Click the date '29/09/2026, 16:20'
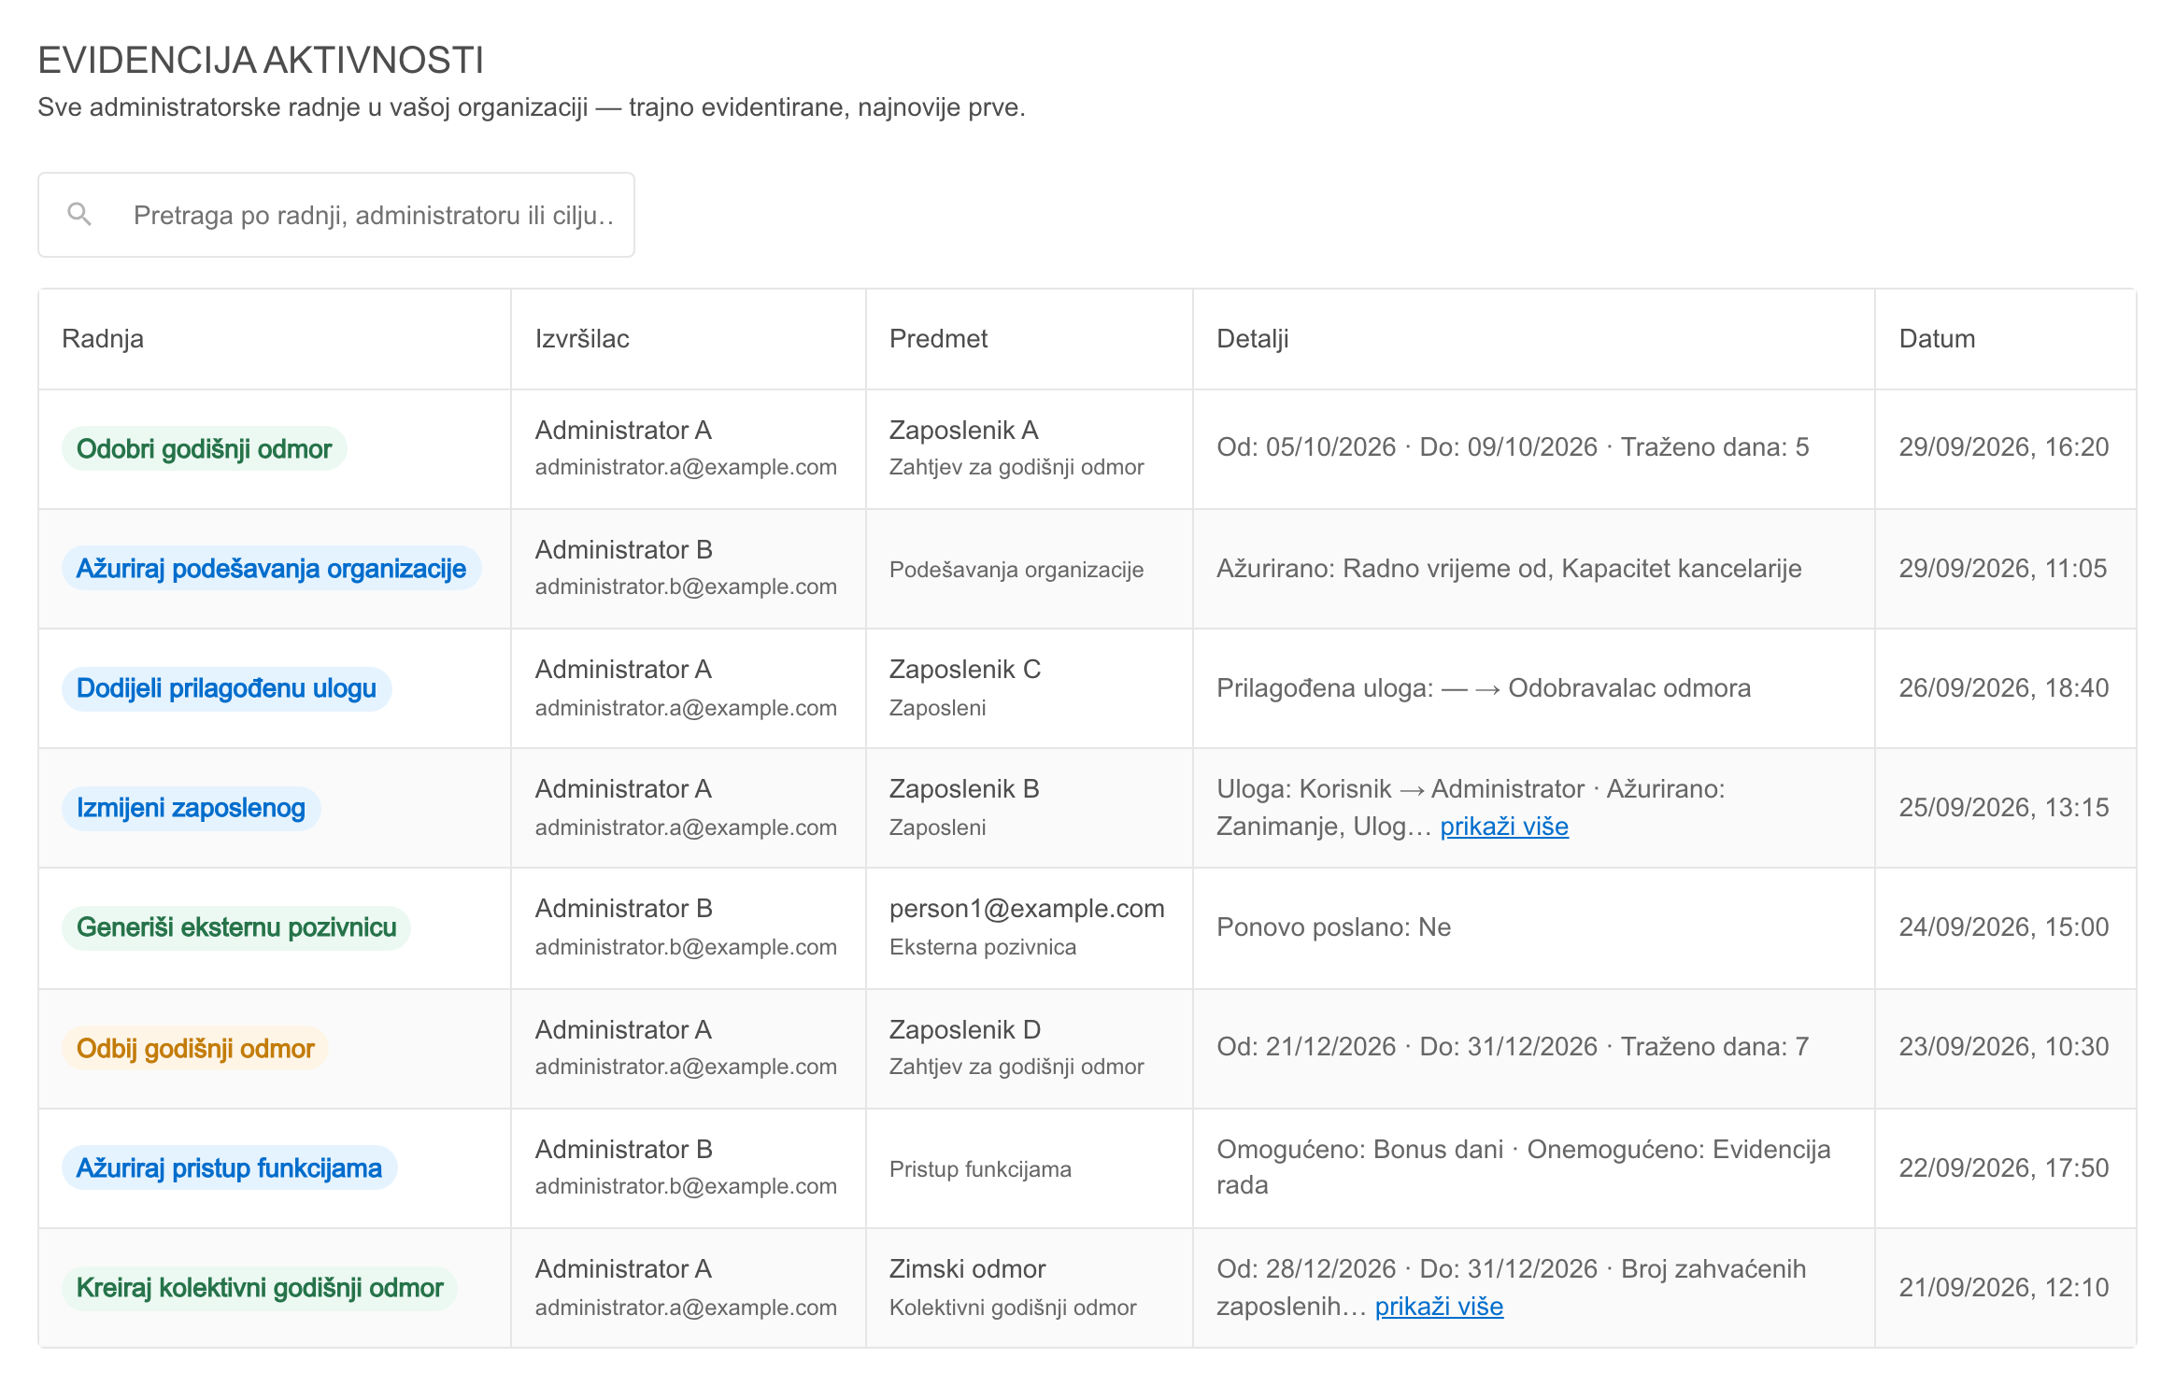The height and width of the screenshot is (1386, 2175). tap(2003, 447)
